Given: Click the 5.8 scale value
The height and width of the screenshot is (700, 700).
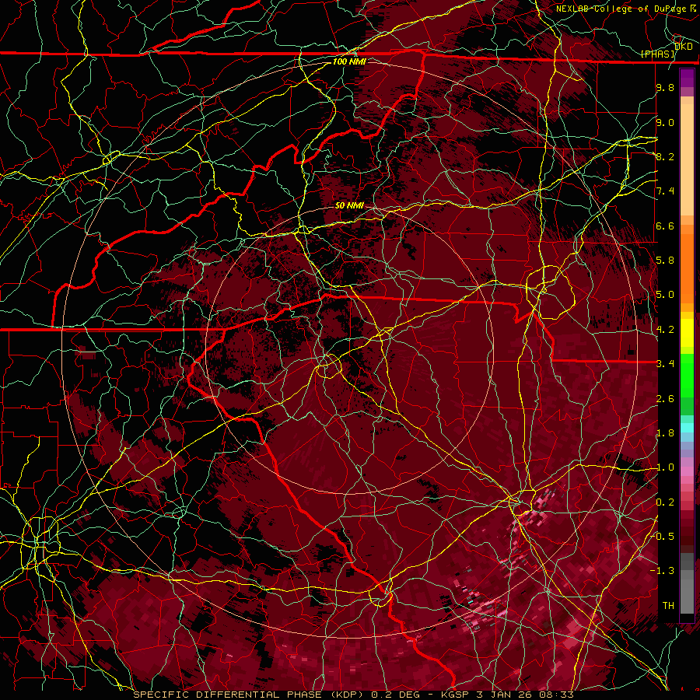Looking at the screenshot, I should pos(665,261).
